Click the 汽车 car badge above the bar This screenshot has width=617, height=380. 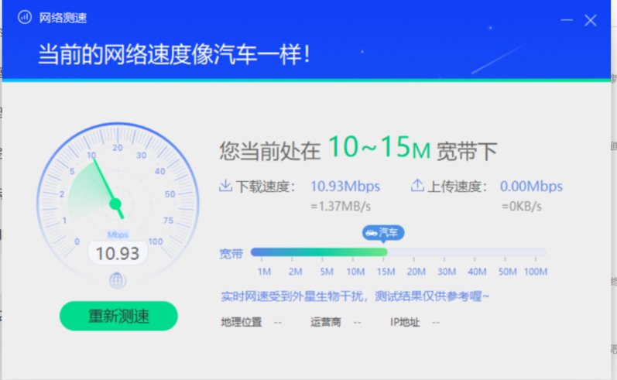tap(383, 232)
